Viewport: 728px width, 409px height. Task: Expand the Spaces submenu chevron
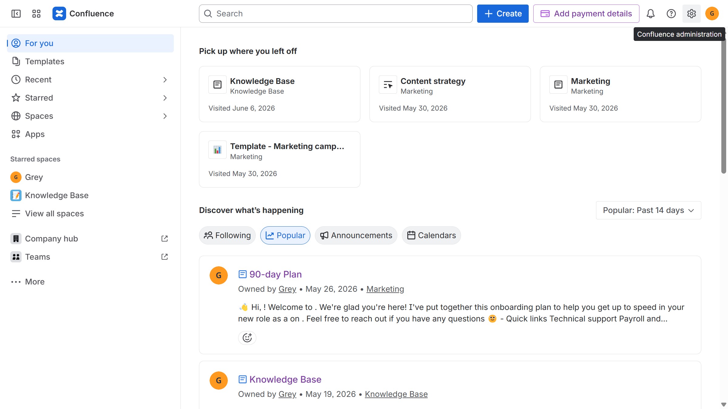pyautogui.click(x=165, y=116)
